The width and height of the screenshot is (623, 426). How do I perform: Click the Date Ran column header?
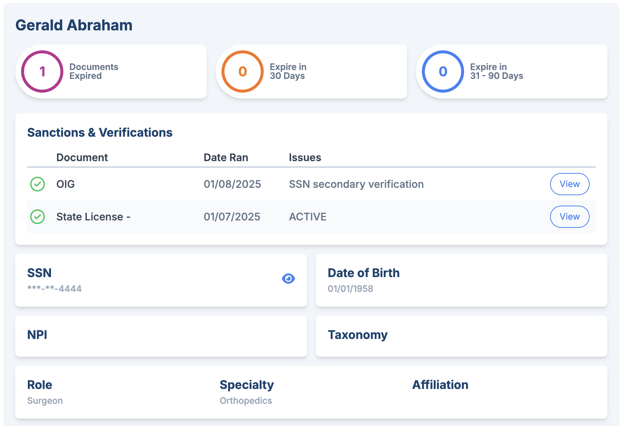226,157
